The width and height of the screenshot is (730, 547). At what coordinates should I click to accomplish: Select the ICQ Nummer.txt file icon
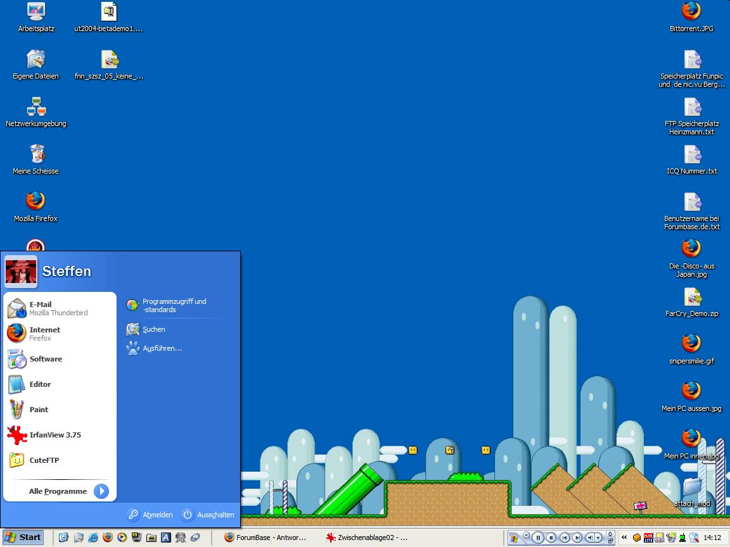coord(691,159)
